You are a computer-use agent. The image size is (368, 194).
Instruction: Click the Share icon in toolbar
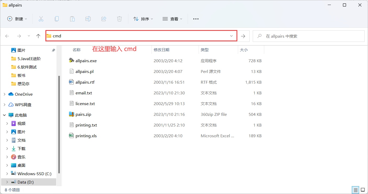[104, 19]
